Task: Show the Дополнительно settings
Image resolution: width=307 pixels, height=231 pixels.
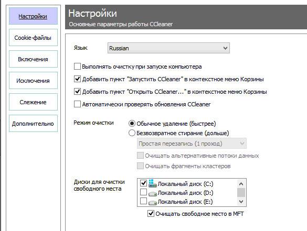Action: pyautogui.click(x=33, y=124)
